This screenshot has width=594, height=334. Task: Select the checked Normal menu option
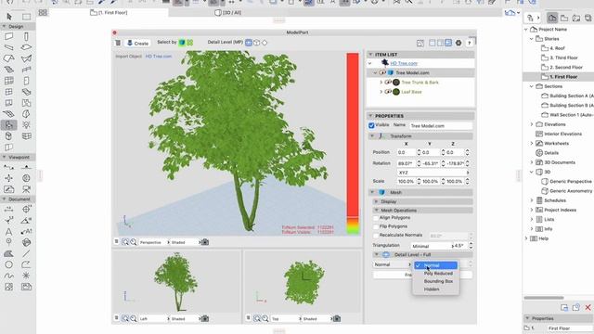coord(435,265)
